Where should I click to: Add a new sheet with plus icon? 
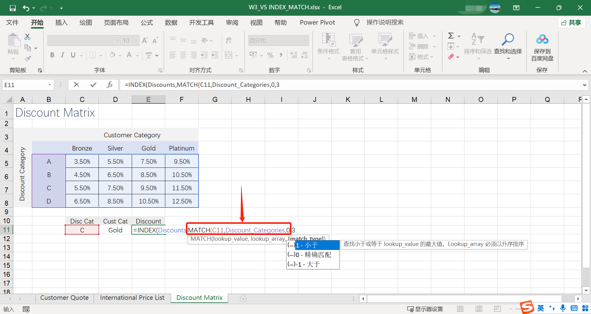[243, 299]
